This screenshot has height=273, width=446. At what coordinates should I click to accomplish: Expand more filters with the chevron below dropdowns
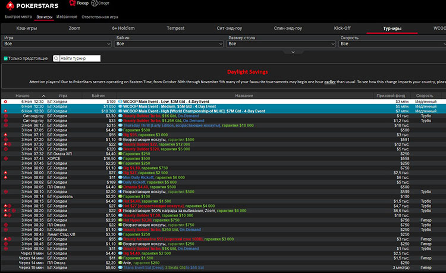[x=293, y=52]
